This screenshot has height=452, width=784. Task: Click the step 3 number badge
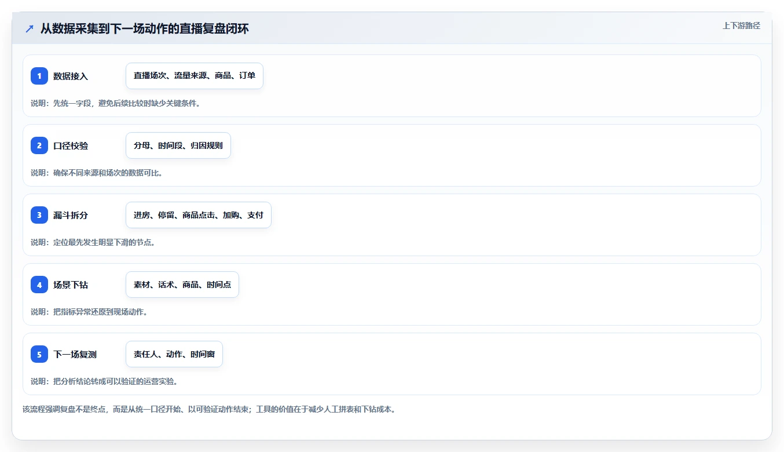click(x=39, y=215)
